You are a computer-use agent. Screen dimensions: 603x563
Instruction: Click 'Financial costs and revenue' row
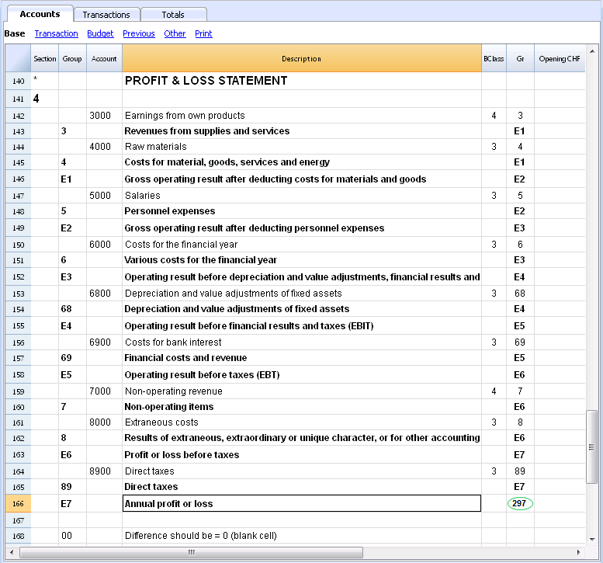tap(302, 358)
